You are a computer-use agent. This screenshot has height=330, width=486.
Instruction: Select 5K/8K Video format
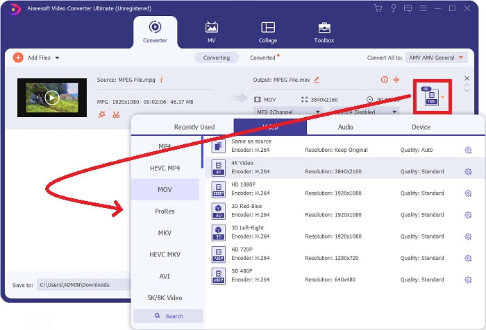(x=165, y=298)
